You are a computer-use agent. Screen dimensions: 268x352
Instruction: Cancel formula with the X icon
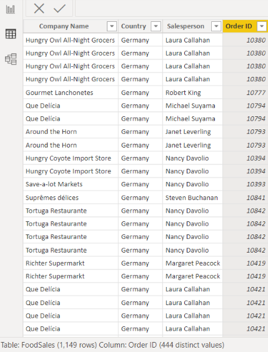click(x=39, y=9)
